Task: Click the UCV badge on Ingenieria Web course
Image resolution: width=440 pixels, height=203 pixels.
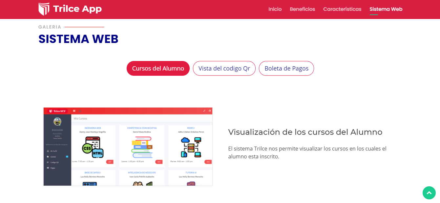Action: [110, 162]
